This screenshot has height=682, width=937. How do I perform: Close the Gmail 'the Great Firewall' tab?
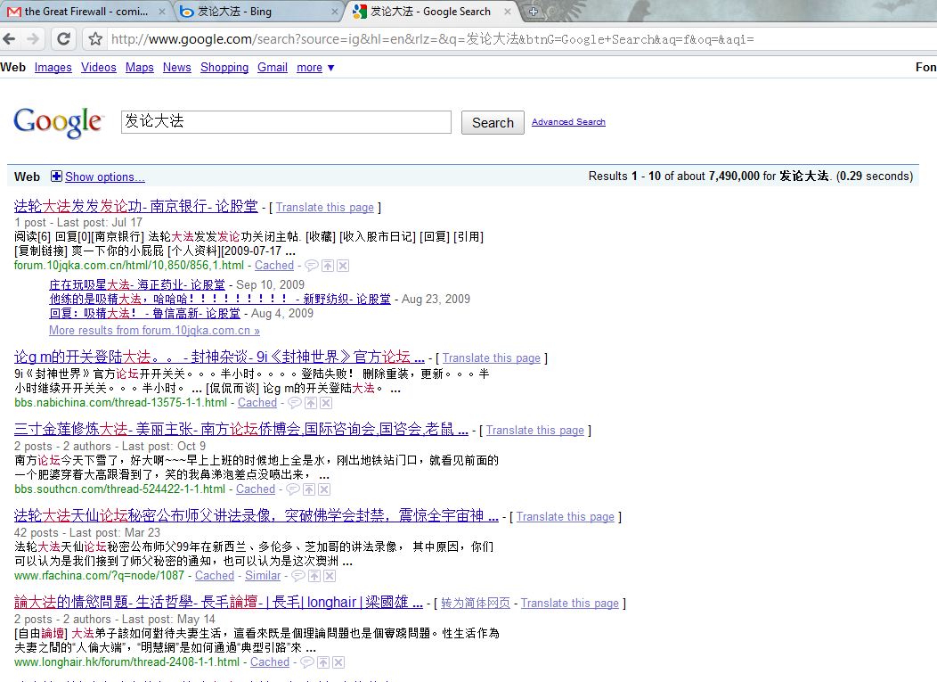pyautogui.click(x=162, y=12)
